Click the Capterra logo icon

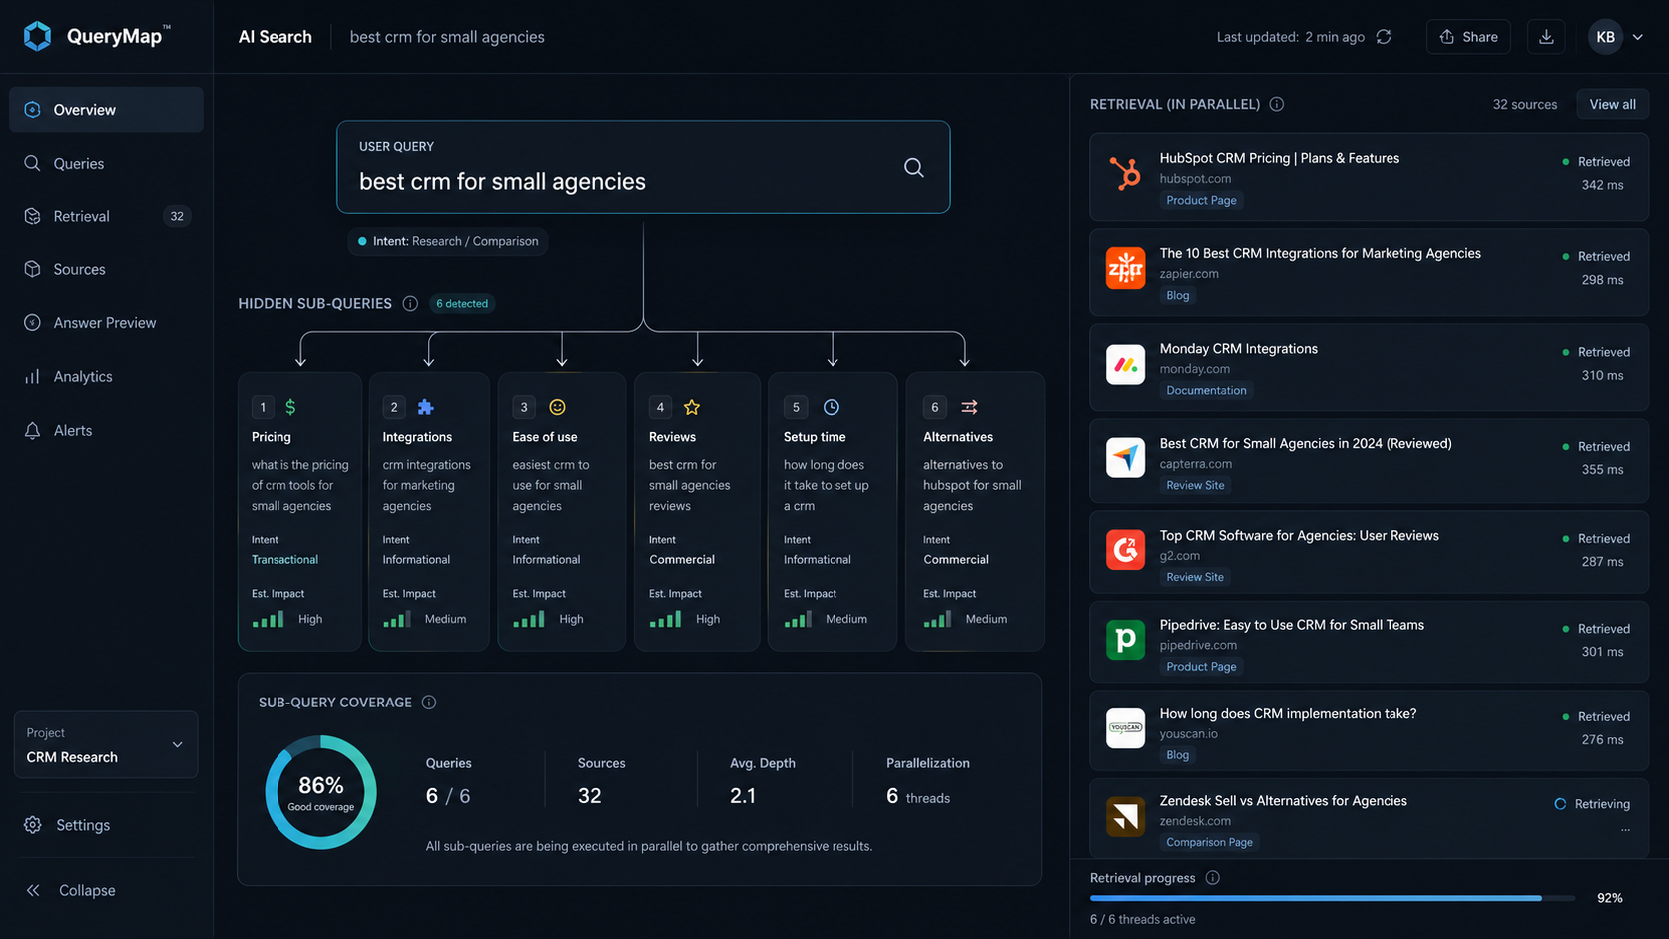click(1125, 457)
